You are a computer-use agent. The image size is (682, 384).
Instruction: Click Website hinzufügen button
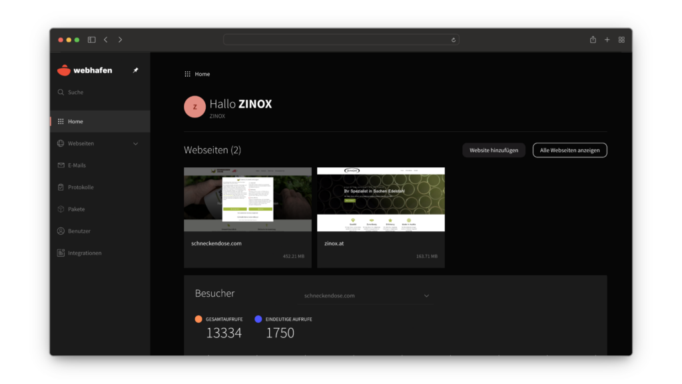coord(494,150)
